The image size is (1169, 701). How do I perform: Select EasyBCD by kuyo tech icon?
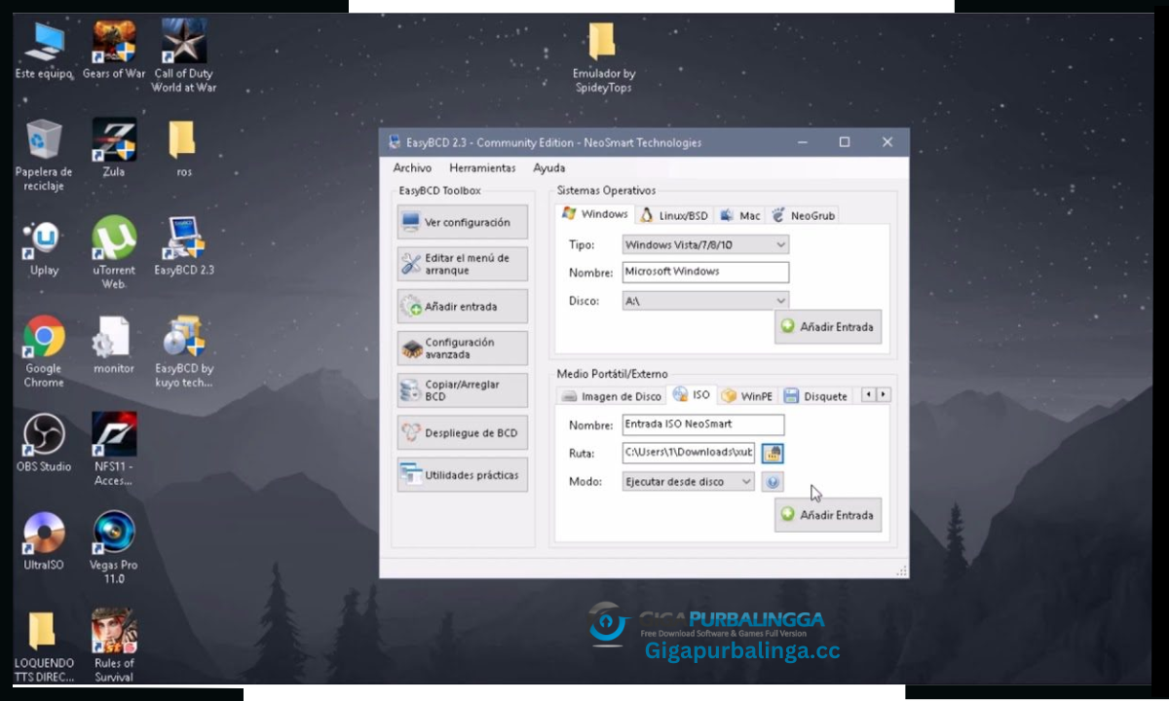point(184,351)
